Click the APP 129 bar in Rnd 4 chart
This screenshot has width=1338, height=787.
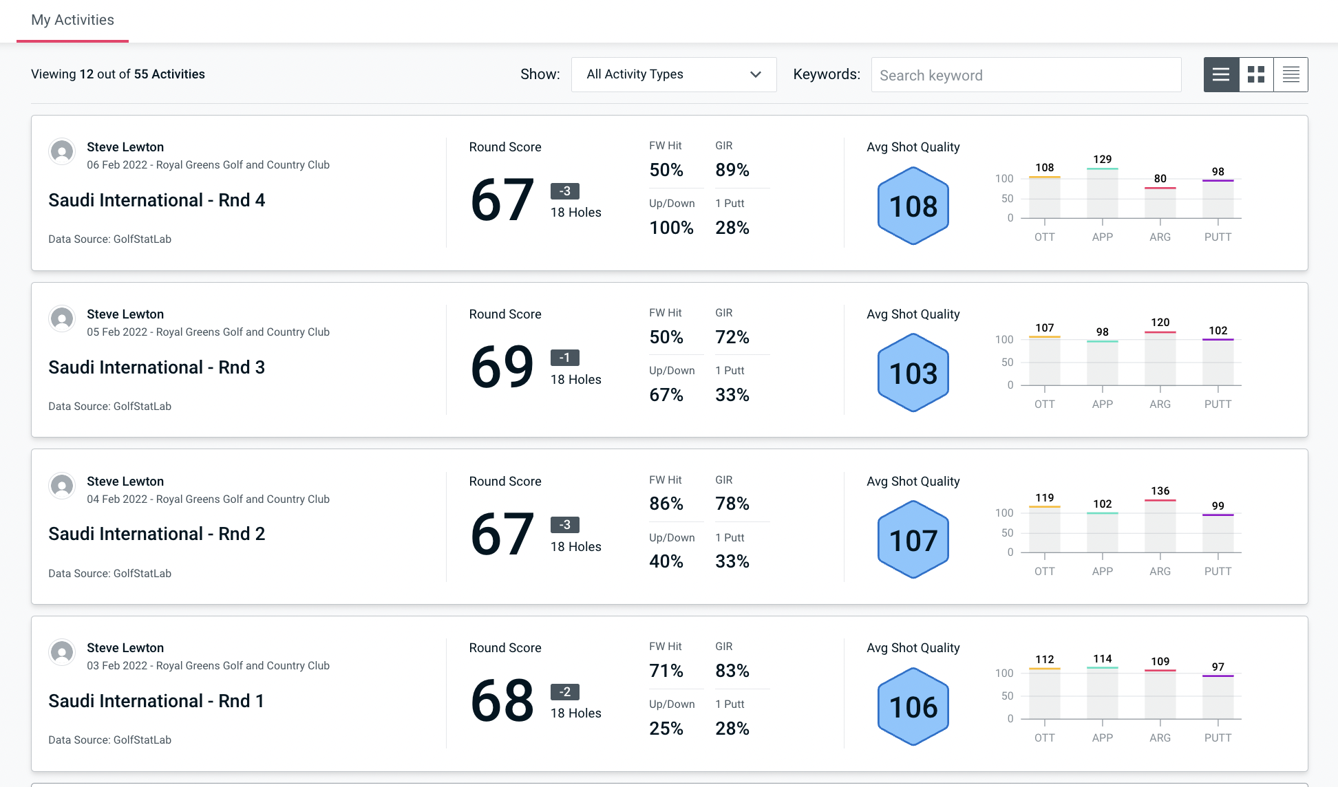(x=1102, y=193)
